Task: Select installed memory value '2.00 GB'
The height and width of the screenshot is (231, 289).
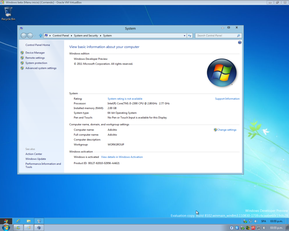Action: tap(112, 108)
